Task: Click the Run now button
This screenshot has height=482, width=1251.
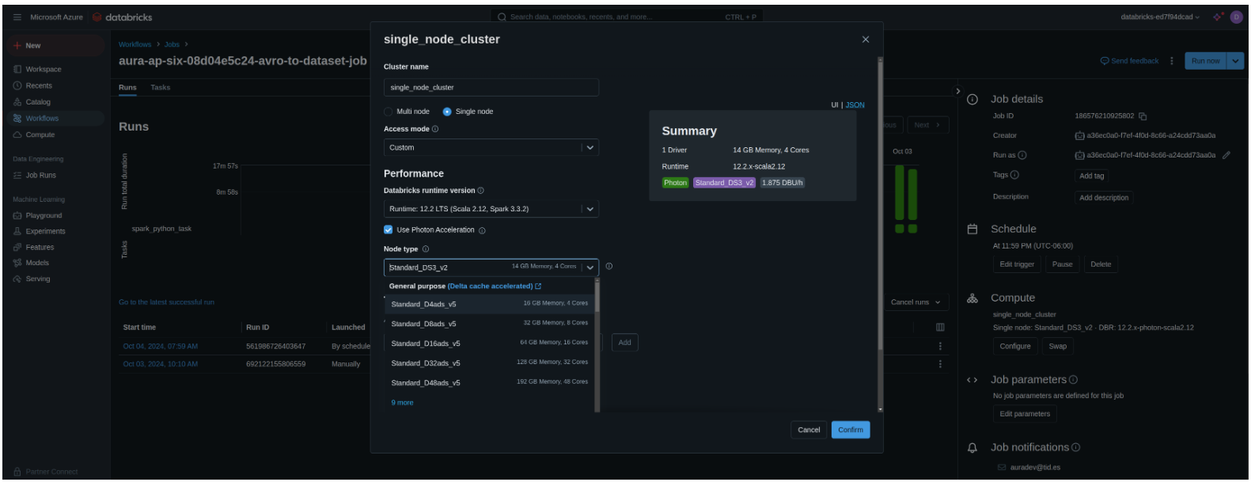Action: pos(1205,61)
